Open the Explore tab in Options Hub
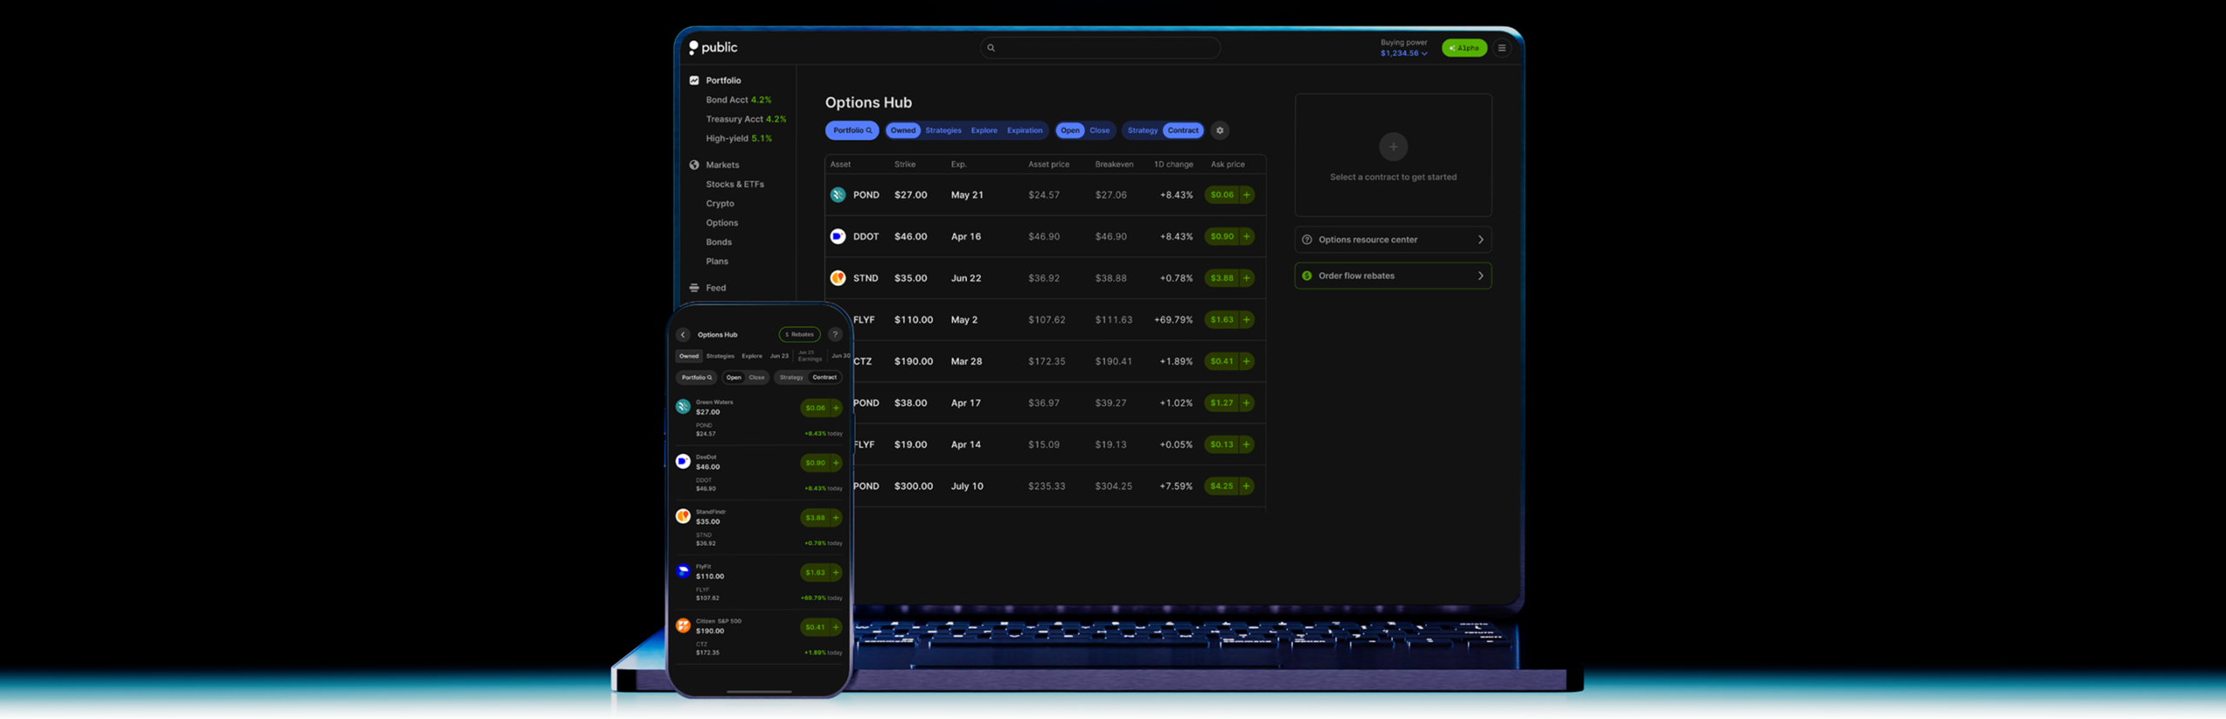 (x=983, y=130)
